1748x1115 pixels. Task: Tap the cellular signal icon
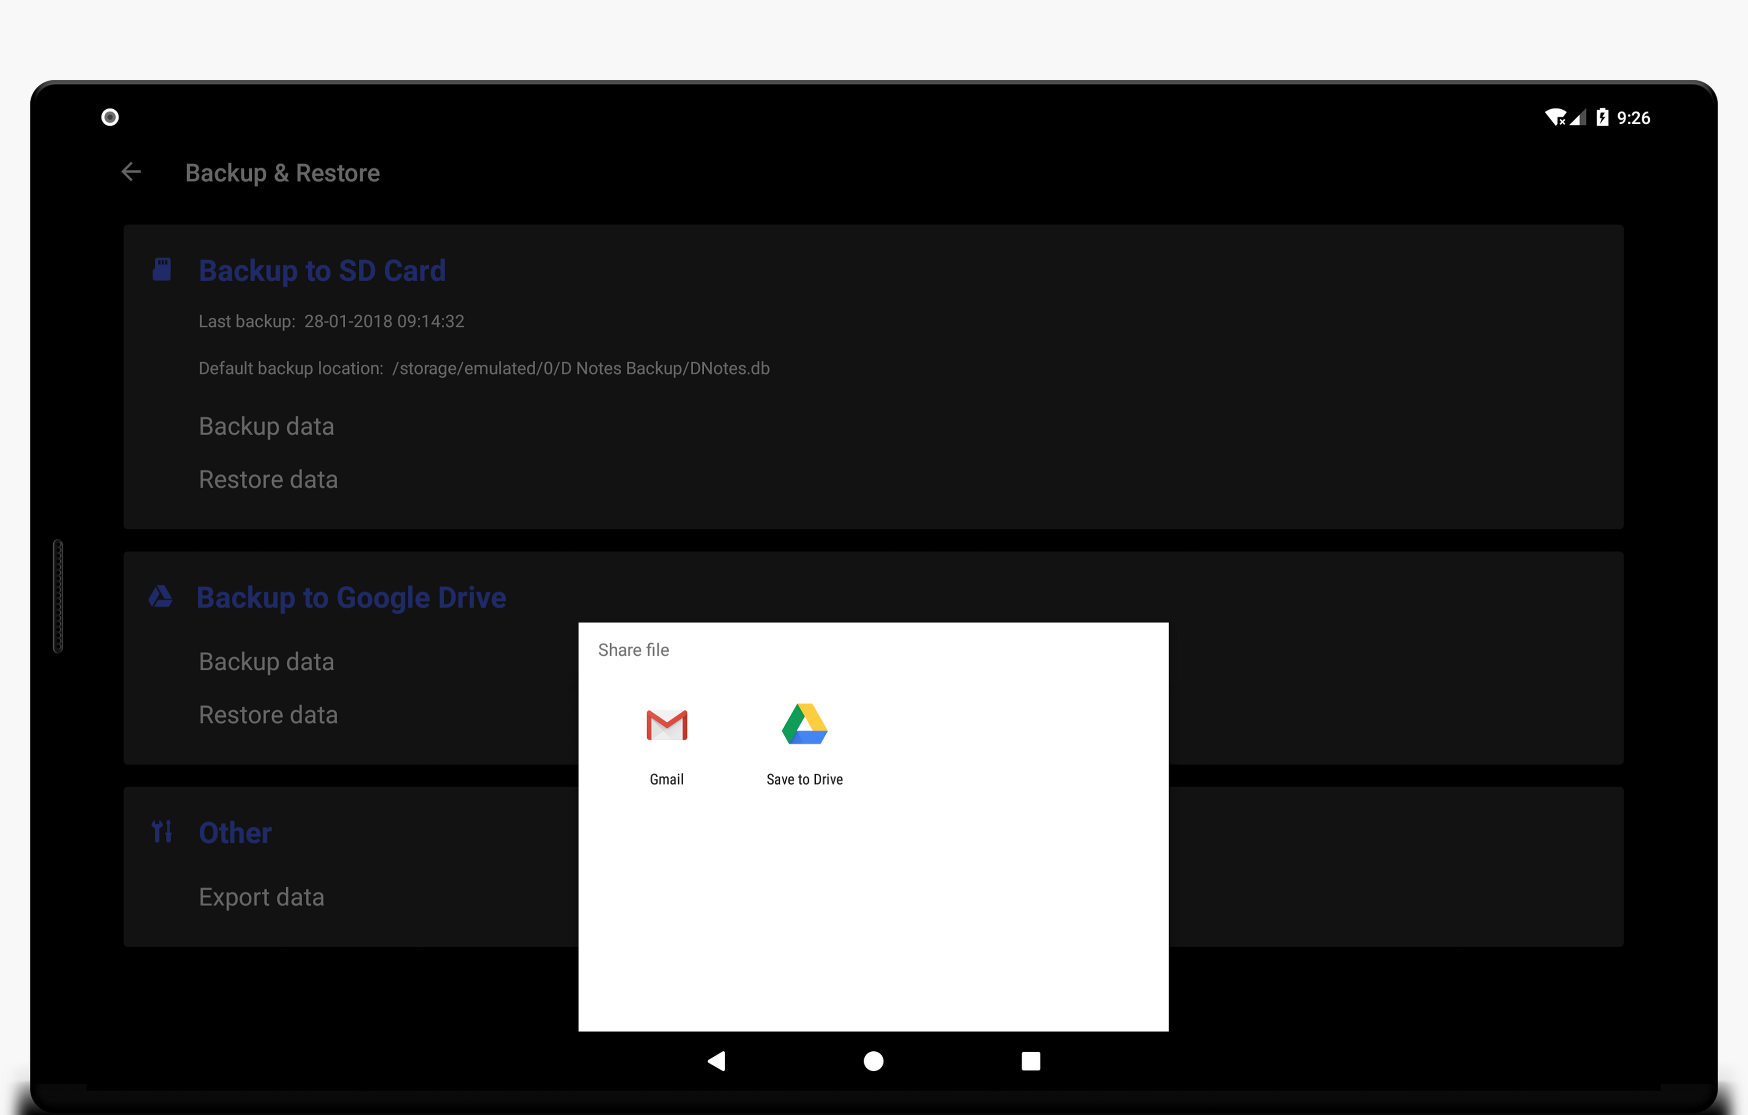pyautogui.click(x=1577, y=117)
